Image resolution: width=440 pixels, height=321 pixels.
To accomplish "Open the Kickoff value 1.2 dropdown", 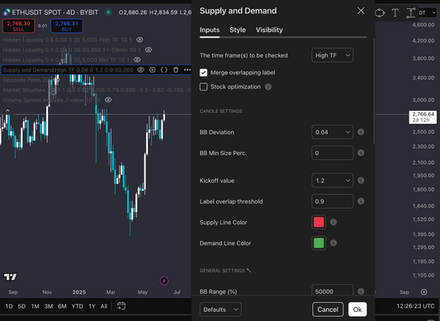I will pos(332,181).
